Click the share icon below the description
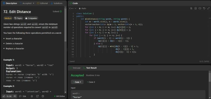Image resolution: width=211 pixels, height=99 pixels. tap(37, 96)
